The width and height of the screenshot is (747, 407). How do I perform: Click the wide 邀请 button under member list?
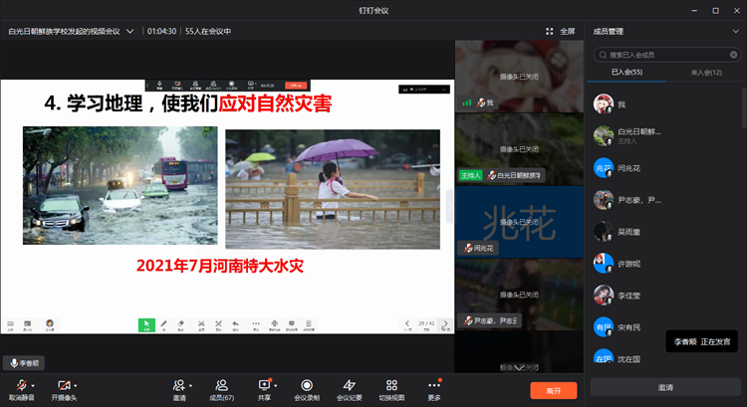click(664, 387)
